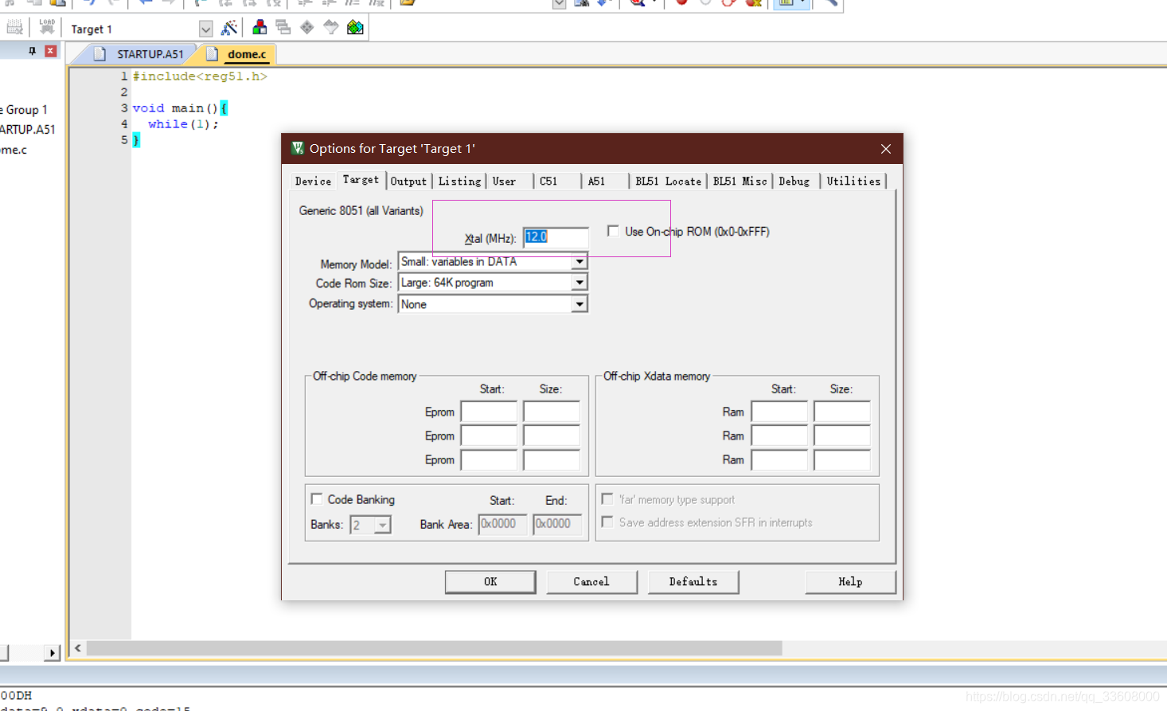Click the project panel scroll-right arrow

[x=52, y=653]
